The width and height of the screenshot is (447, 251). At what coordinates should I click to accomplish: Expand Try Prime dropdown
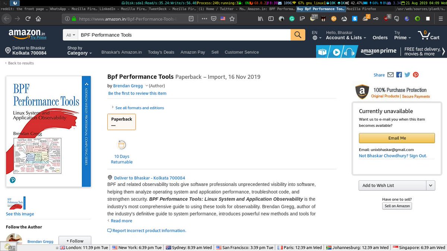[402, 35]
